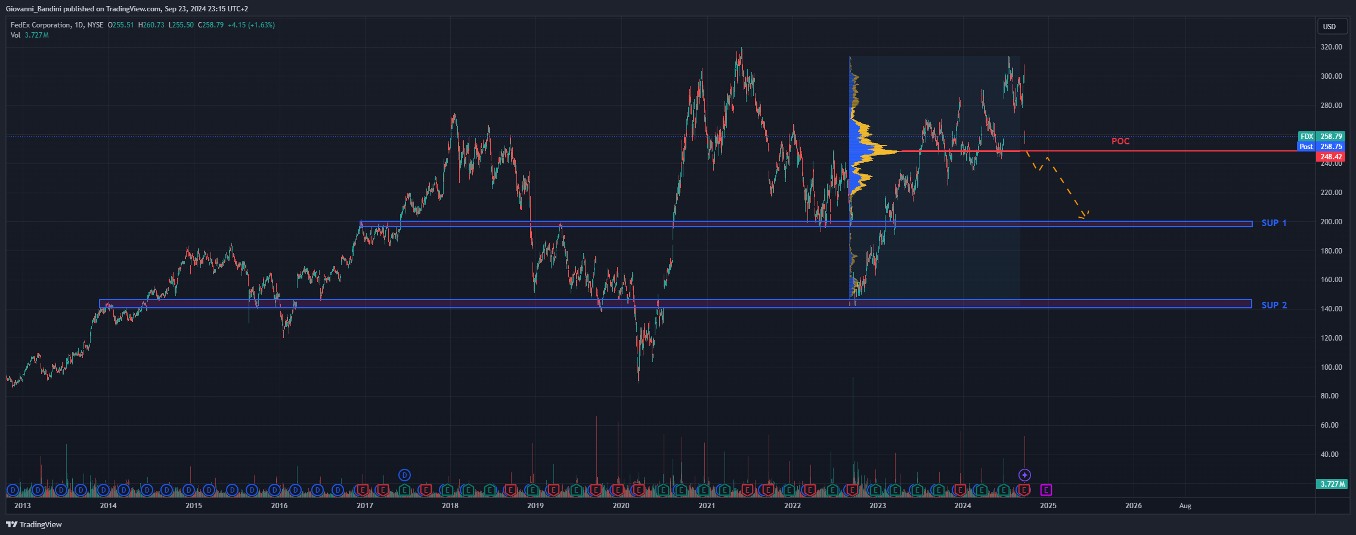The image size is (1356, 535).
Task: Click the 60.00 price axis label
Action: pyautogui.click(x=1329, y=425)
